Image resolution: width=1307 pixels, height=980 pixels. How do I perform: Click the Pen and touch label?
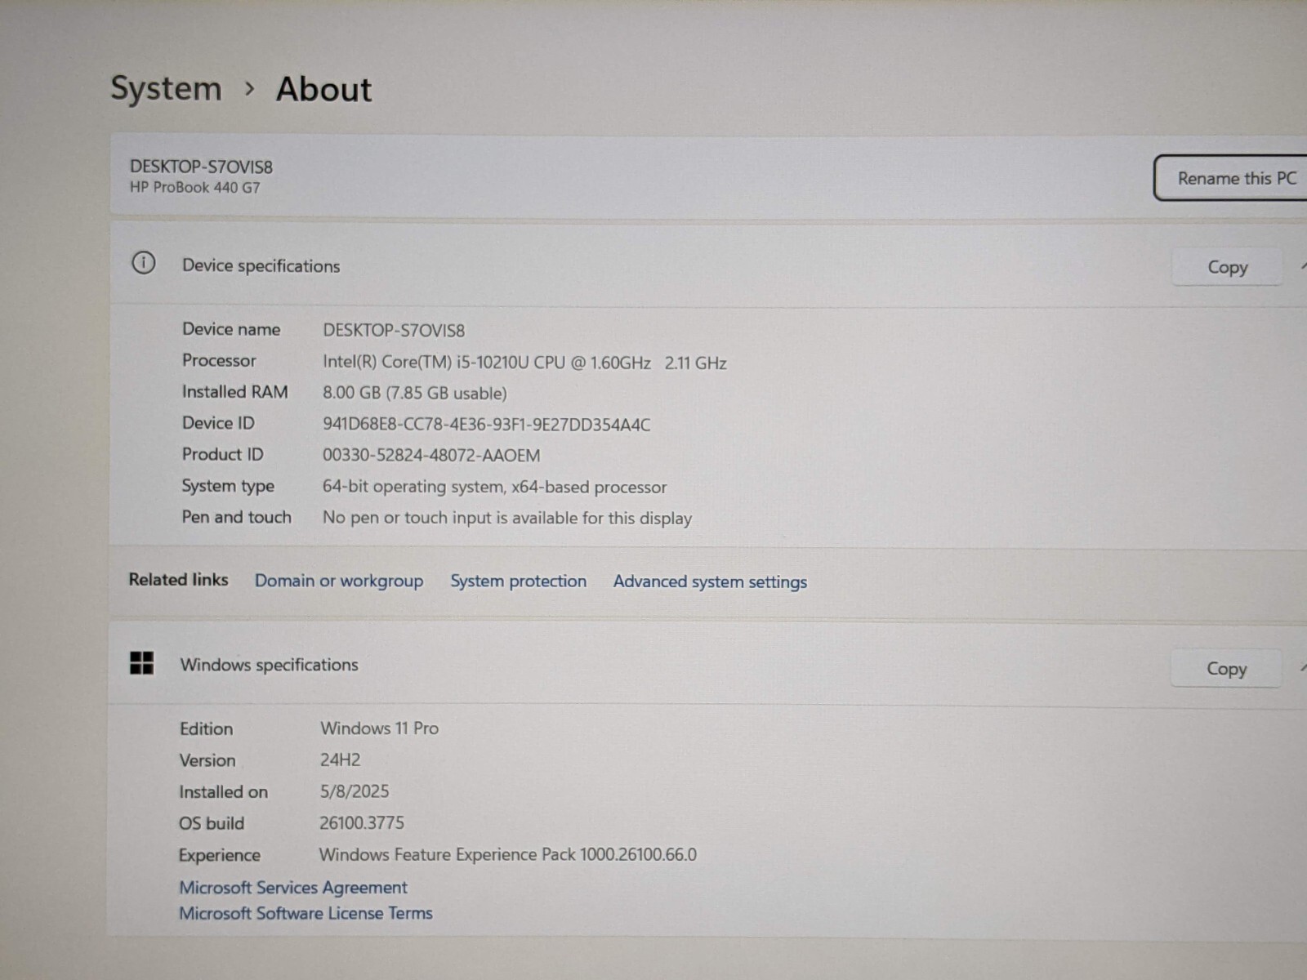pyautogui.click(x=236, y=517)
